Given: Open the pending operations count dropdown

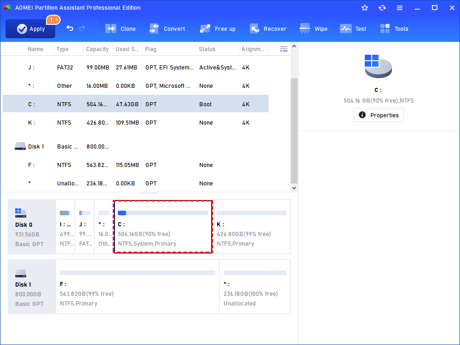Looking at the screenshot, I should (53, 20).
